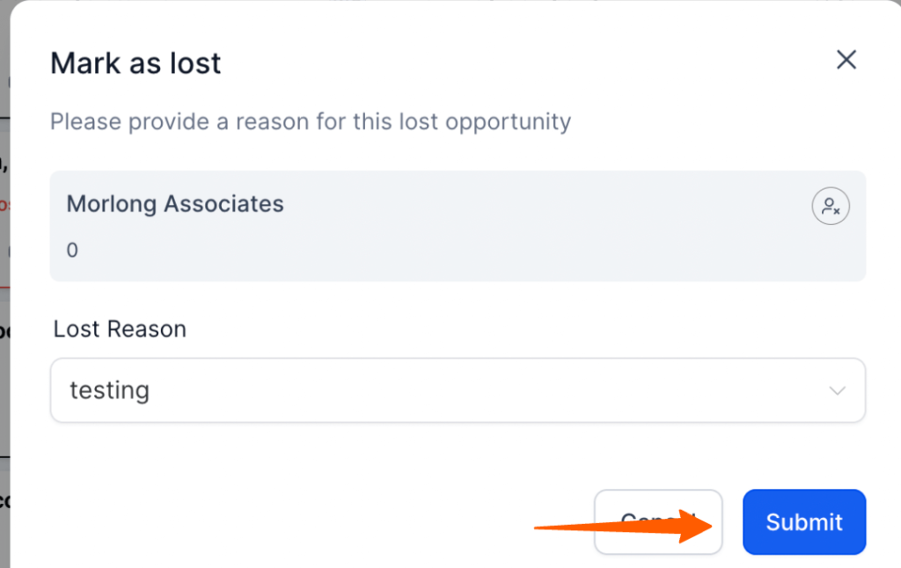Image resolution: width=901 pixels, height=568 pixels.
Task: Click the gray opportunity card background
Action: (x=458, y=251)
